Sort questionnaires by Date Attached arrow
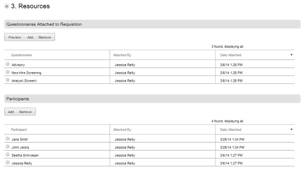 pyautogui.click(x=292, y=55)
